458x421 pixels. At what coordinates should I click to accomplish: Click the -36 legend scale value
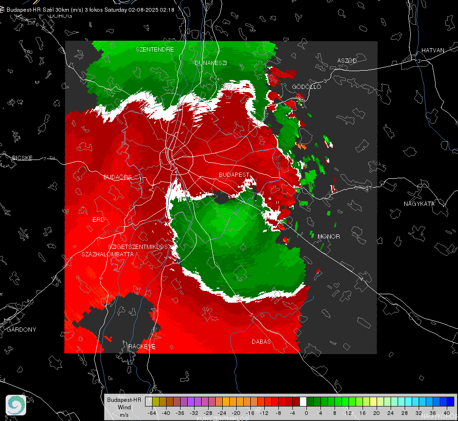(x=180, y=413)
